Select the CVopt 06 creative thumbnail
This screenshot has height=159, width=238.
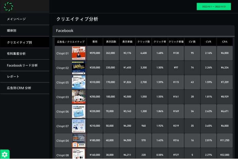click(x=79, y=111)
